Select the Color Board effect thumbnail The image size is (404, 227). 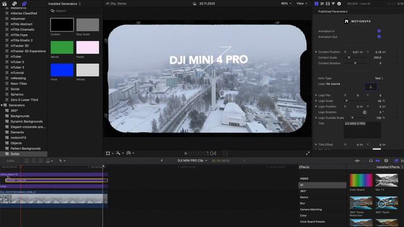click(361, 180)
